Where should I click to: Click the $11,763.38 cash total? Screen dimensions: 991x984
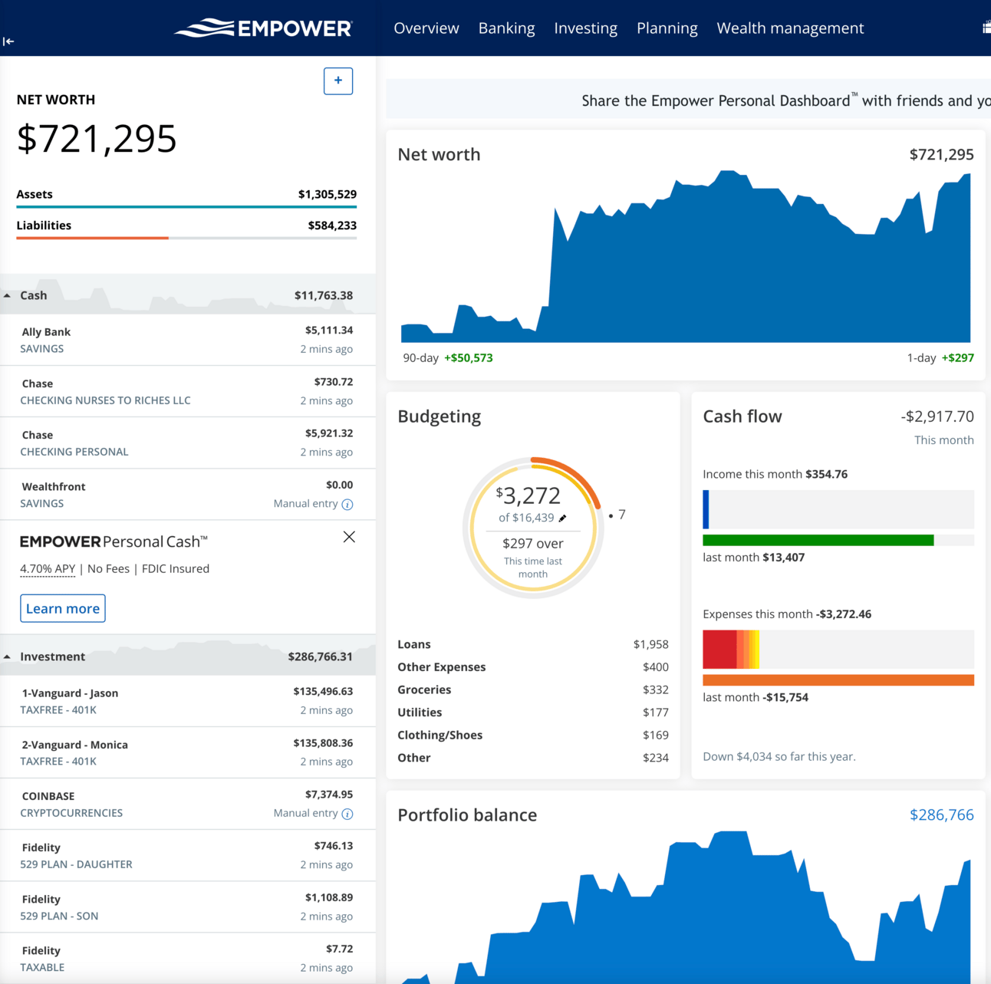[324, 295]
